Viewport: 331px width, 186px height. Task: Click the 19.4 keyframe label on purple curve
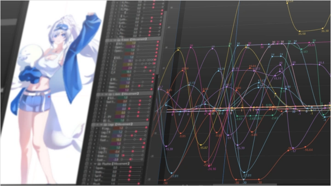pyautogui.click(x=321, y=63)
